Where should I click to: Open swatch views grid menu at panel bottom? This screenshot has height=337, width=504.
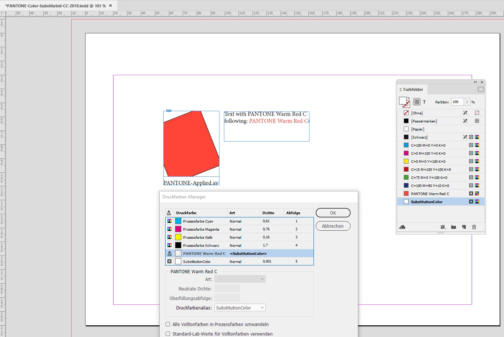point(443,227)
